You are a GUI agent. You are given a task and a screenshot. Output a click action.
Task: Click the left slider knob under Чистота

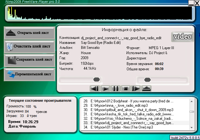[98, 80]
